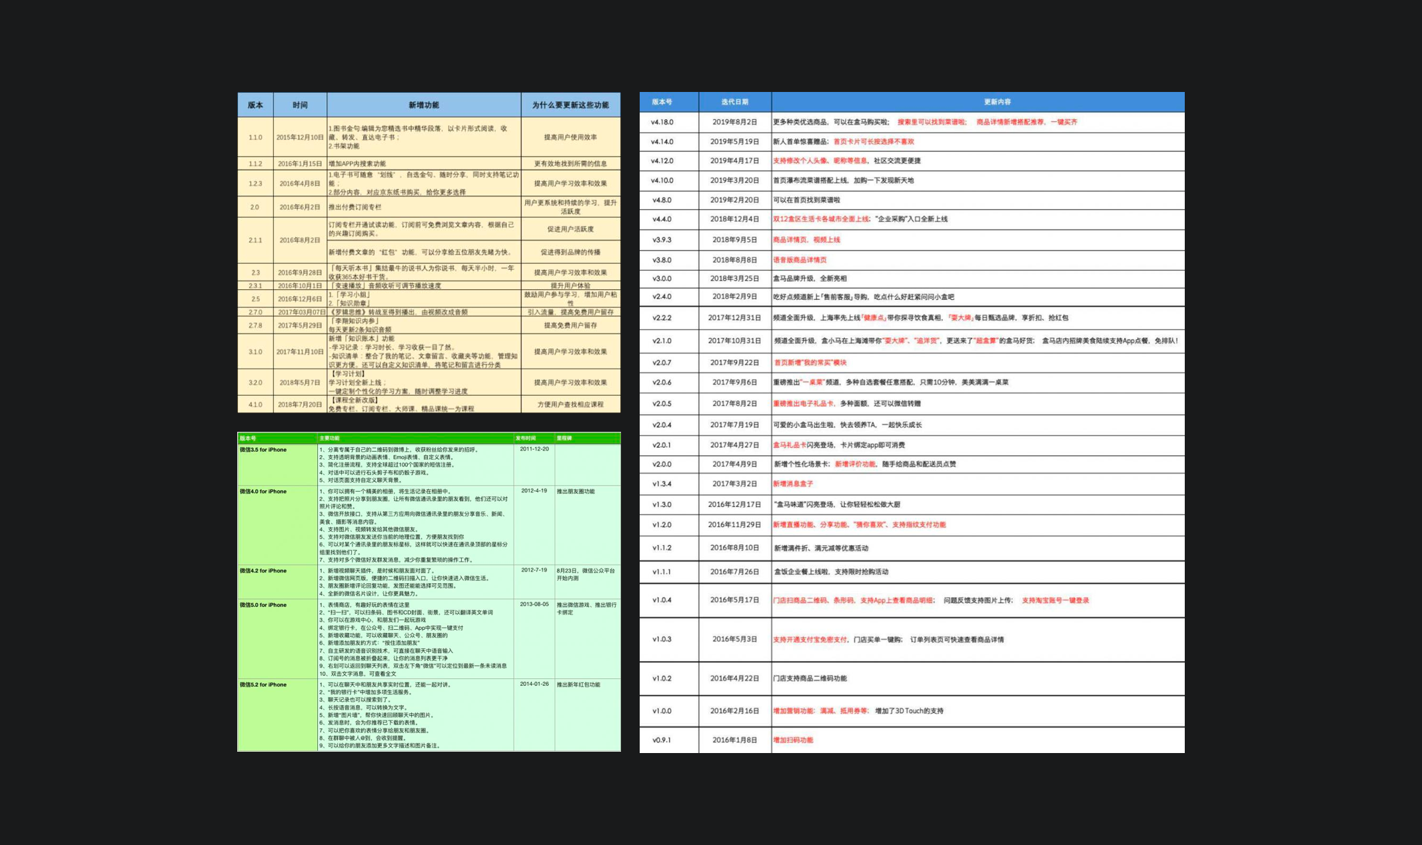The height and width of the screenshot is (845, 1422).
Task: Click the '2011-12-20' release date
Action: 534,449
